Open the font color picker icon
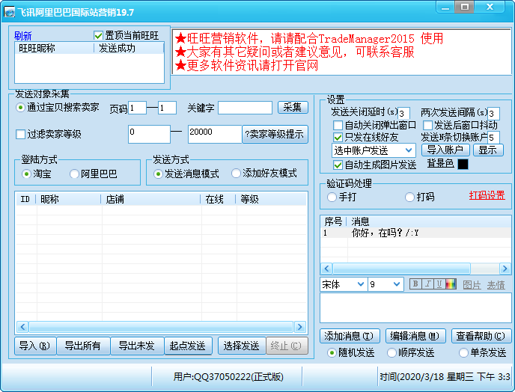 [450, 284]
